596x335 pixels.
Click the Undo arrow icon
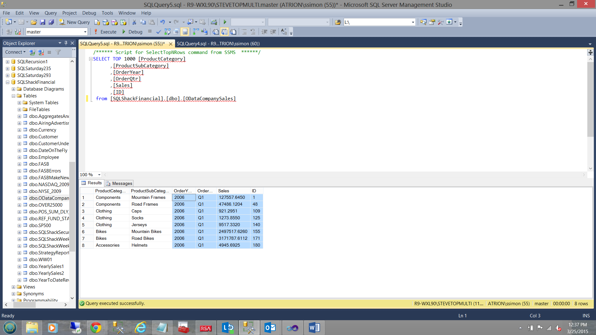tap(162, 22)
